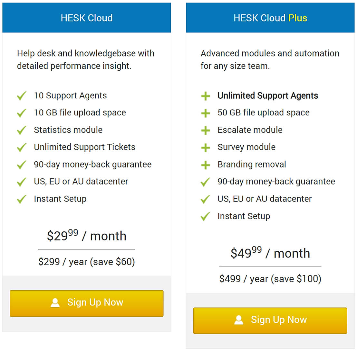Click the plus icon beside Unlimited Support Agents
357x351 pixels.
205,96
